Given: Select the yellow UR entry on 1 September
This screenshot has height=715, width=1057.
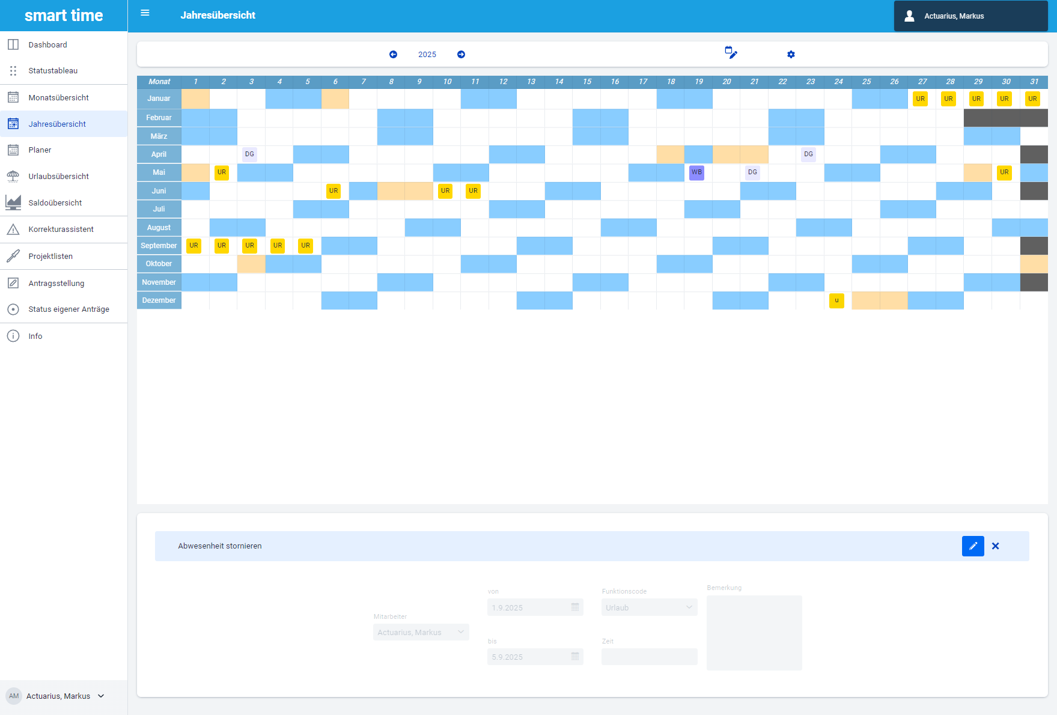Looking at the screenshot, I should [193, 246].
